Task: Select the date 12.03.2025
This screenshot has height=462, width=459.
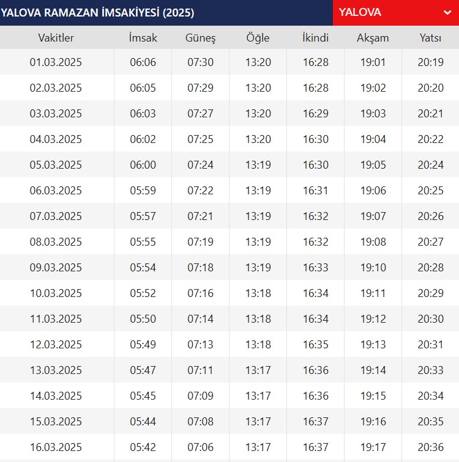Action: [x=56, y=345]
